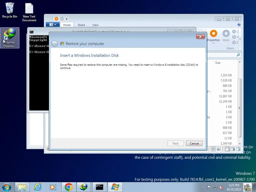
Task: Open the View tab in Explorer ribbon
Action: click(x=95, y=25)
